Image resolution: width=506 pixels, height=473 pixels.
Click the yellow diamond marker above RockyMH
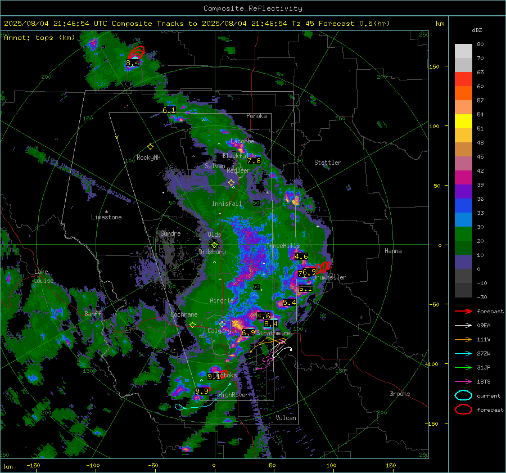coord(150,147)
